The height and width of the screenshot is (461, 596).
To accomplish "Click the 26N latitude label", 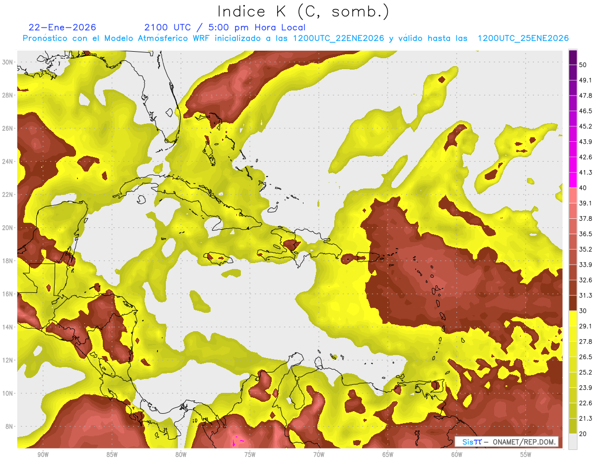I will coord(7,128).
